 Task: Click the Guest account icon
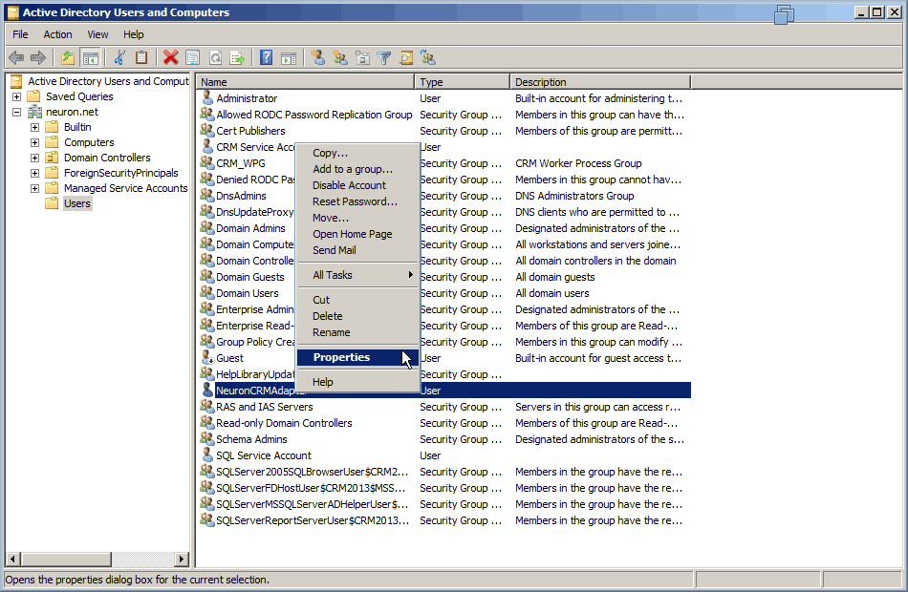(x=207, y=358)
